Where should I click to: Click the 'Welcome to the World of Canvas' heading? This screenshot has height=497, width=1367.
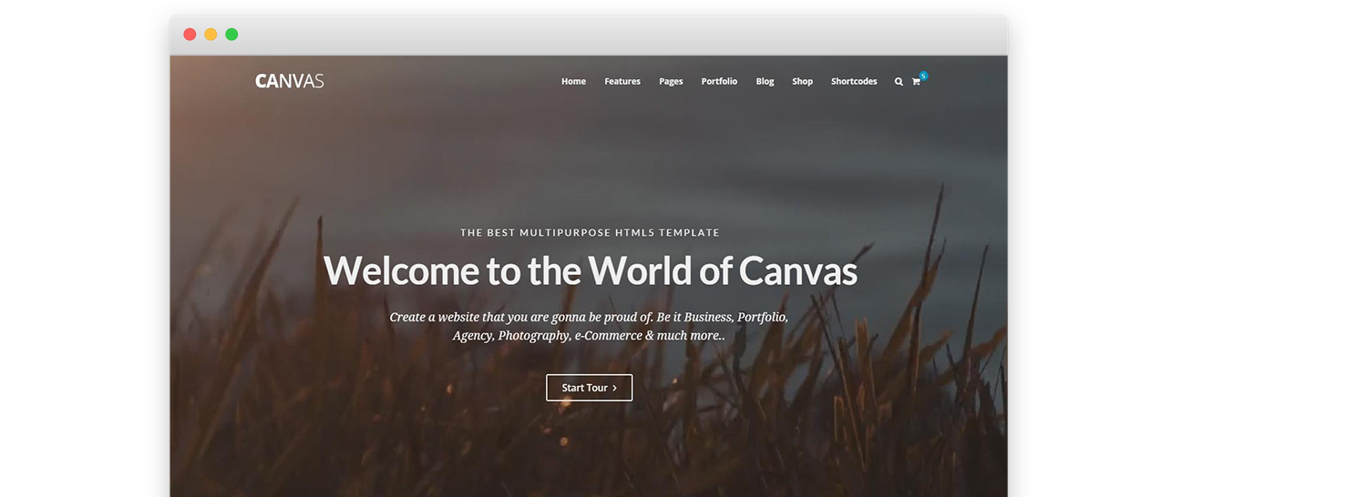coord(590,271)
